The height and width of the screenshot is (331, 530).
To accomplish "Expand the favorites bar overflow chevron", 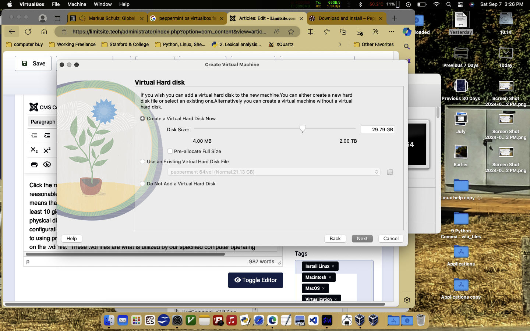I will coord(340,45).
